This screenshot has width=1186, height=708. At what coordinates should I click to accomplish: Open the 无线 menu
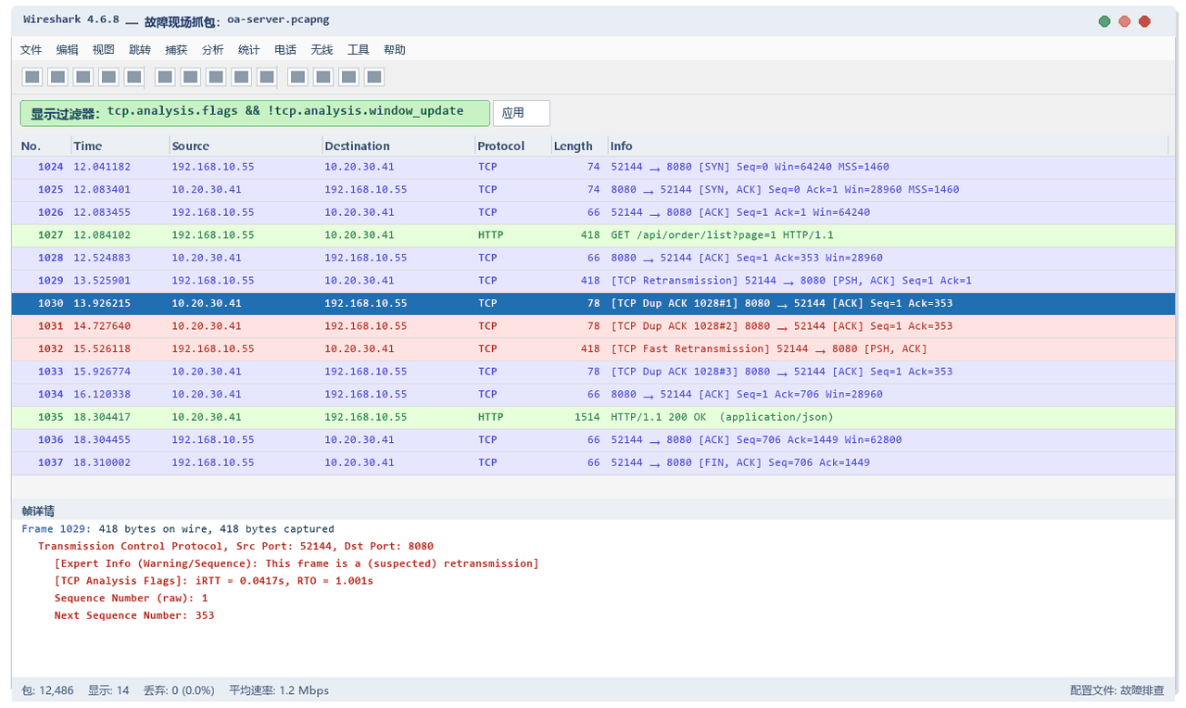[x=322, y=50]
